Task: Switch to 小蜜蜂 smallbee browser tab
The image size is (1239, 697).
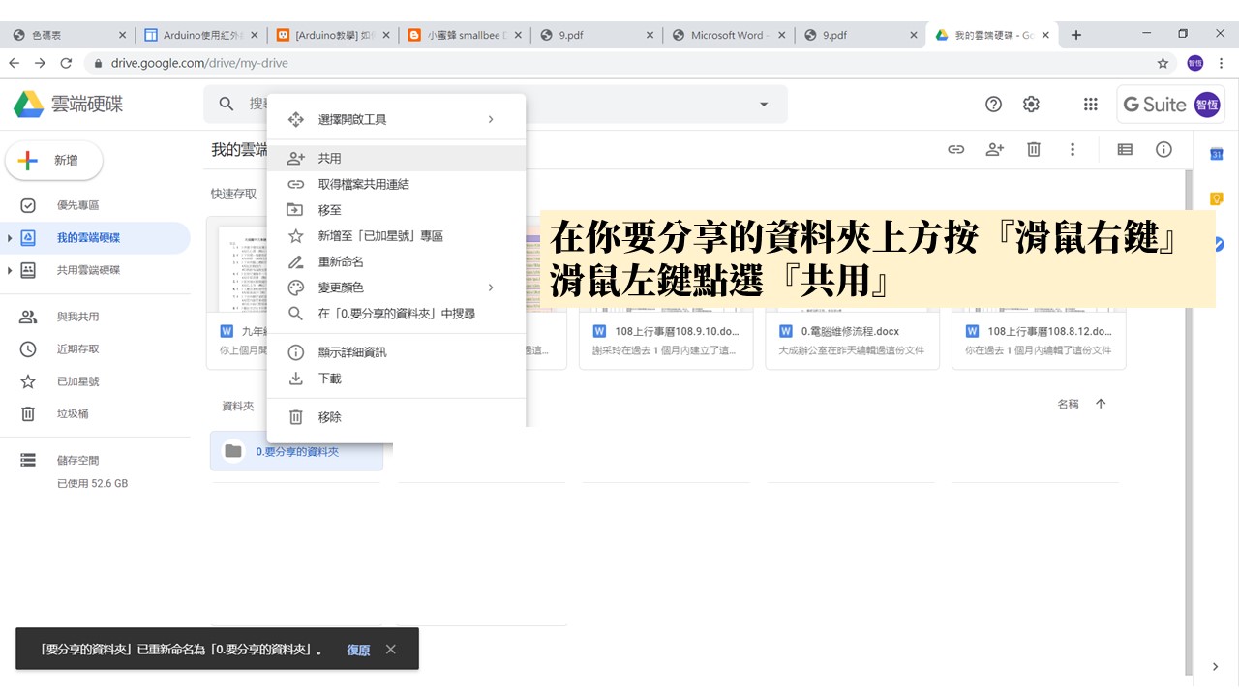Action: pyautogui.click(x=466, y=35)
